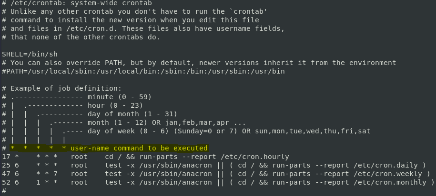Viewport: 436px width, 196px height.
Task: Place cursor on commented #PATH line
Action: point(143,71)
